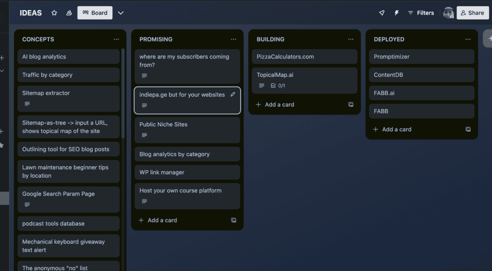492x271 pixels.
Task: Click description icon on Sitemap extractor card
Action: coord(27,104)
